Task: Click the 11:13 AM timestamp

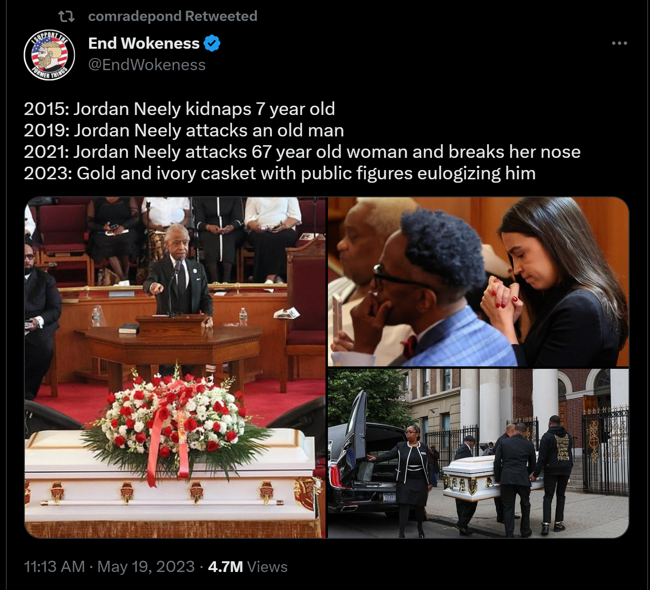Action: pyautogui.click(x=54, y=567)
